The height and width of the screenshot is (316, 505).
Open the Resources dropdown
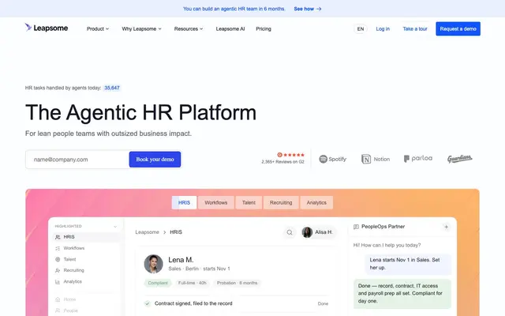tap(189, 28)
